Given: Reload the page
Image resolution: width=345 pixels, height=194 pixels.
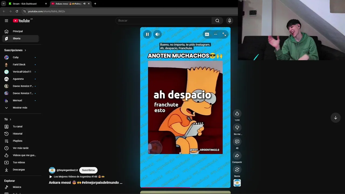Looking at the screenshot, I should [x=17, y=11].
